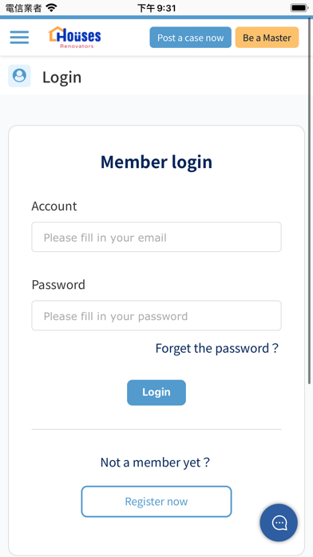Screen dimensions: 313x557
Task: Tap the Password field label
Action: click(58, 285)
